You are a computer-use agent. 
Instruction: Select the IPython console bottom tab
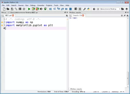[x=76, y=89]
